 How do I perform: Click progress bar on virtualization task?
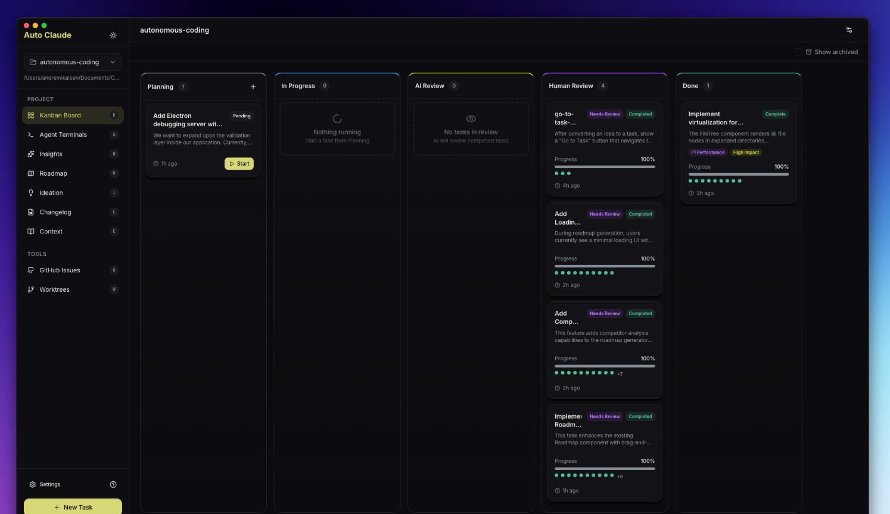click(738, 175)
